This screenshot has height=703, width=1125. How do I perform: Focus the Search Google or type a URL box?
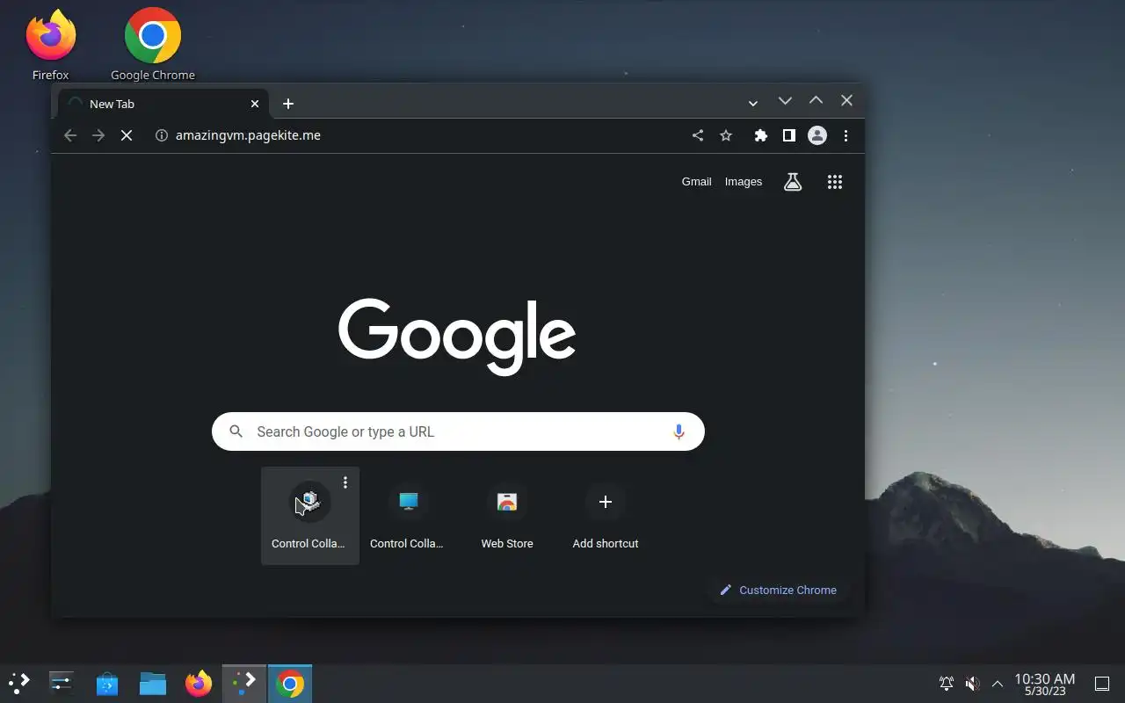[458, 431]
